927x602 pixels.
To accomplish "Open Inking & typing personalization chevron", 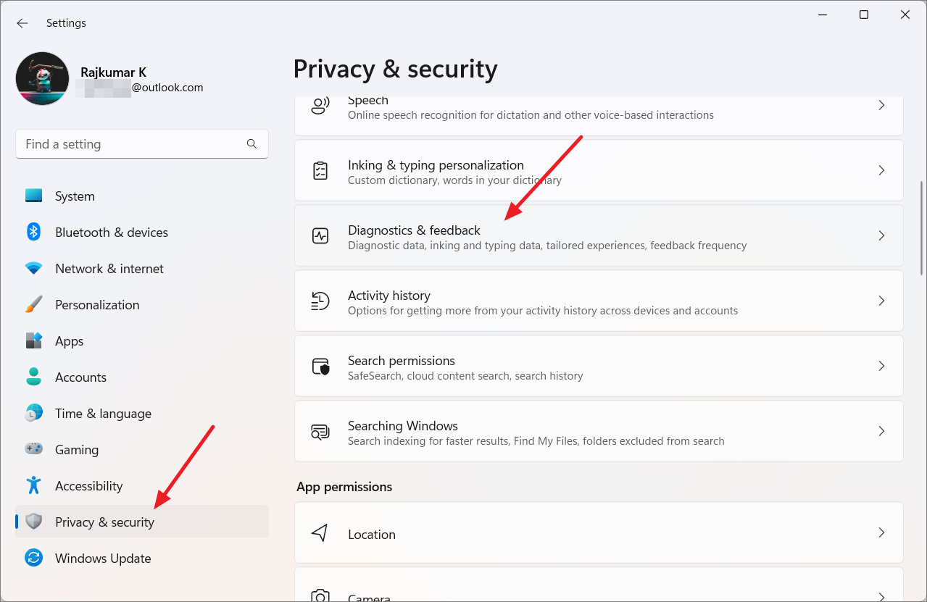I will point(881,171).
